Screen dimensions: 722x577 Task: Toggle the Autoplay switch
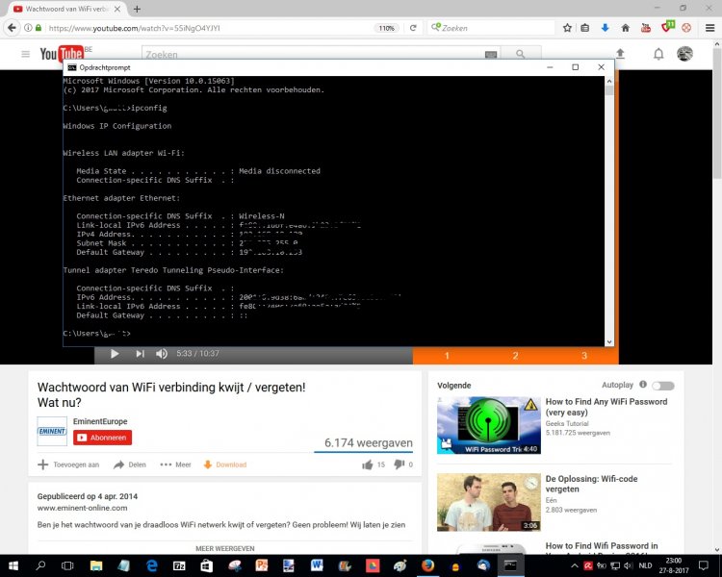click(663, 386)
